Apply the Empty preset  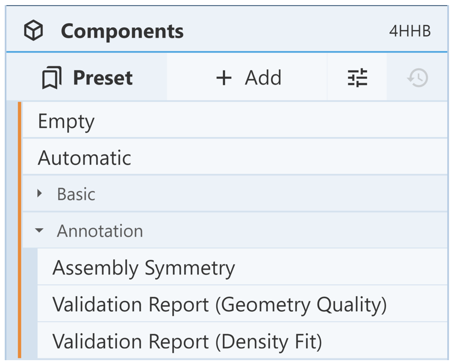(x=66, y=121)
